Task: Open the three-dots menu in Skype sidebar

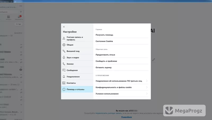Action: tap(21, 6)
